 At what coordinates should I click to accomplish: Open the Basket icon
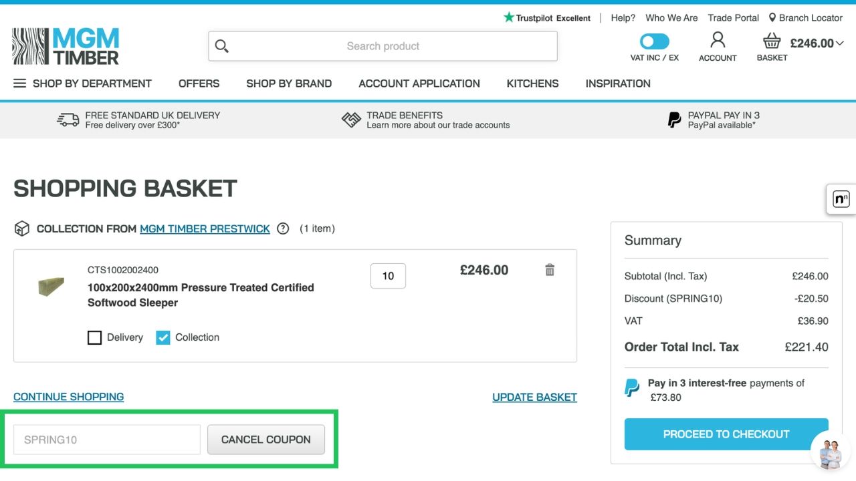click(x=772, y=41)
